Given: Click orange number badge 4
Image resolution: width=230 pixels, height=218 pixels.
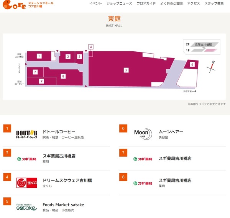Looking at the screenshot, I should point(7,177).
